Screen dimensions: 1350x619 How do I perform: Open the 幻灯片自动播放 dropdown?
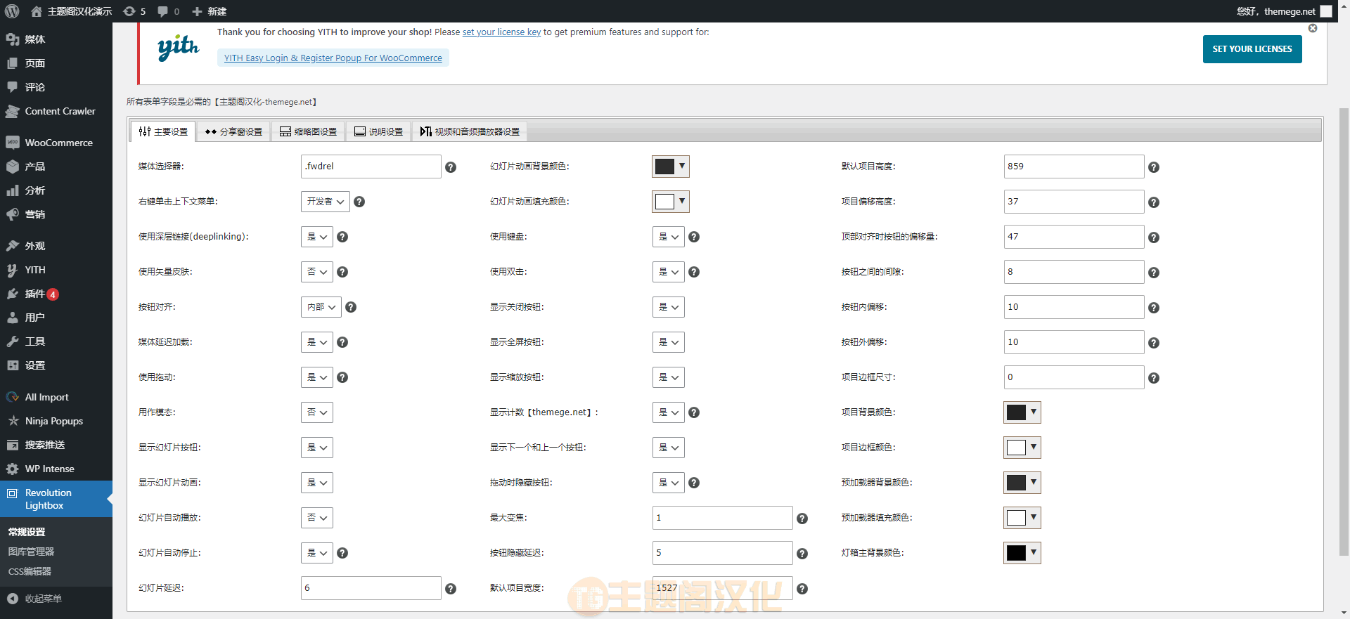pos(316,518)
